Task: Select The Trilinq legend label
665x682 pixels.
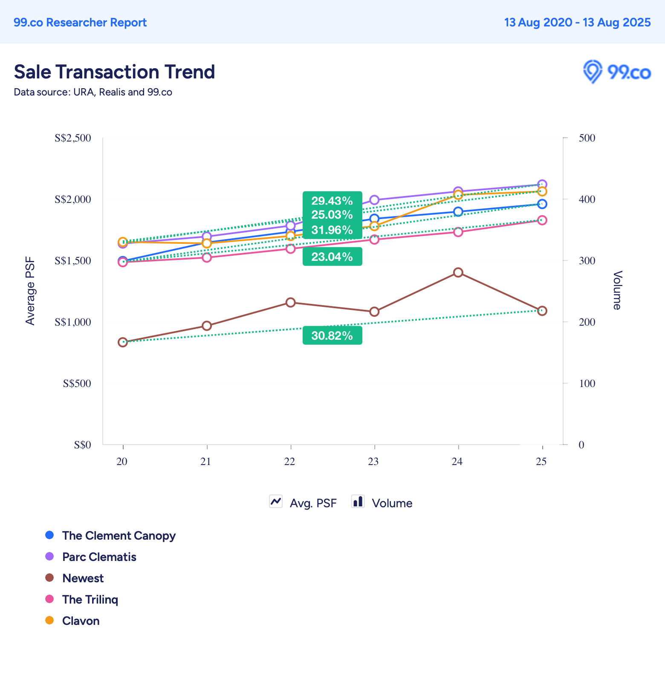Action: point(90,600)
